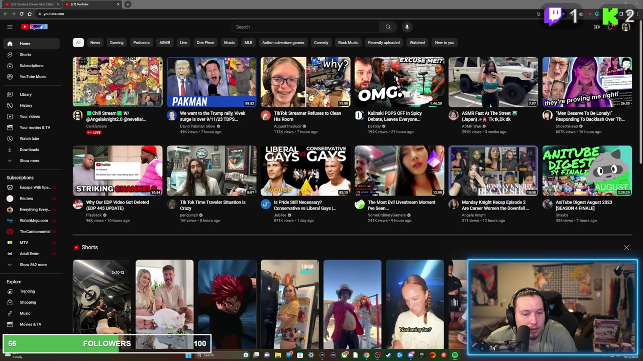Open watch History in the sidebar
The image size is (643, 361).
[x=31, y=105]
